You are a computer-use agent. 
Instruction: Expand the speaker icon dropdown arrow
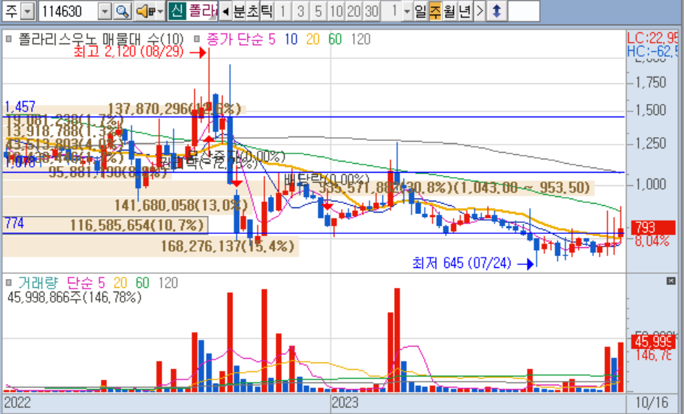pos(160,12)
